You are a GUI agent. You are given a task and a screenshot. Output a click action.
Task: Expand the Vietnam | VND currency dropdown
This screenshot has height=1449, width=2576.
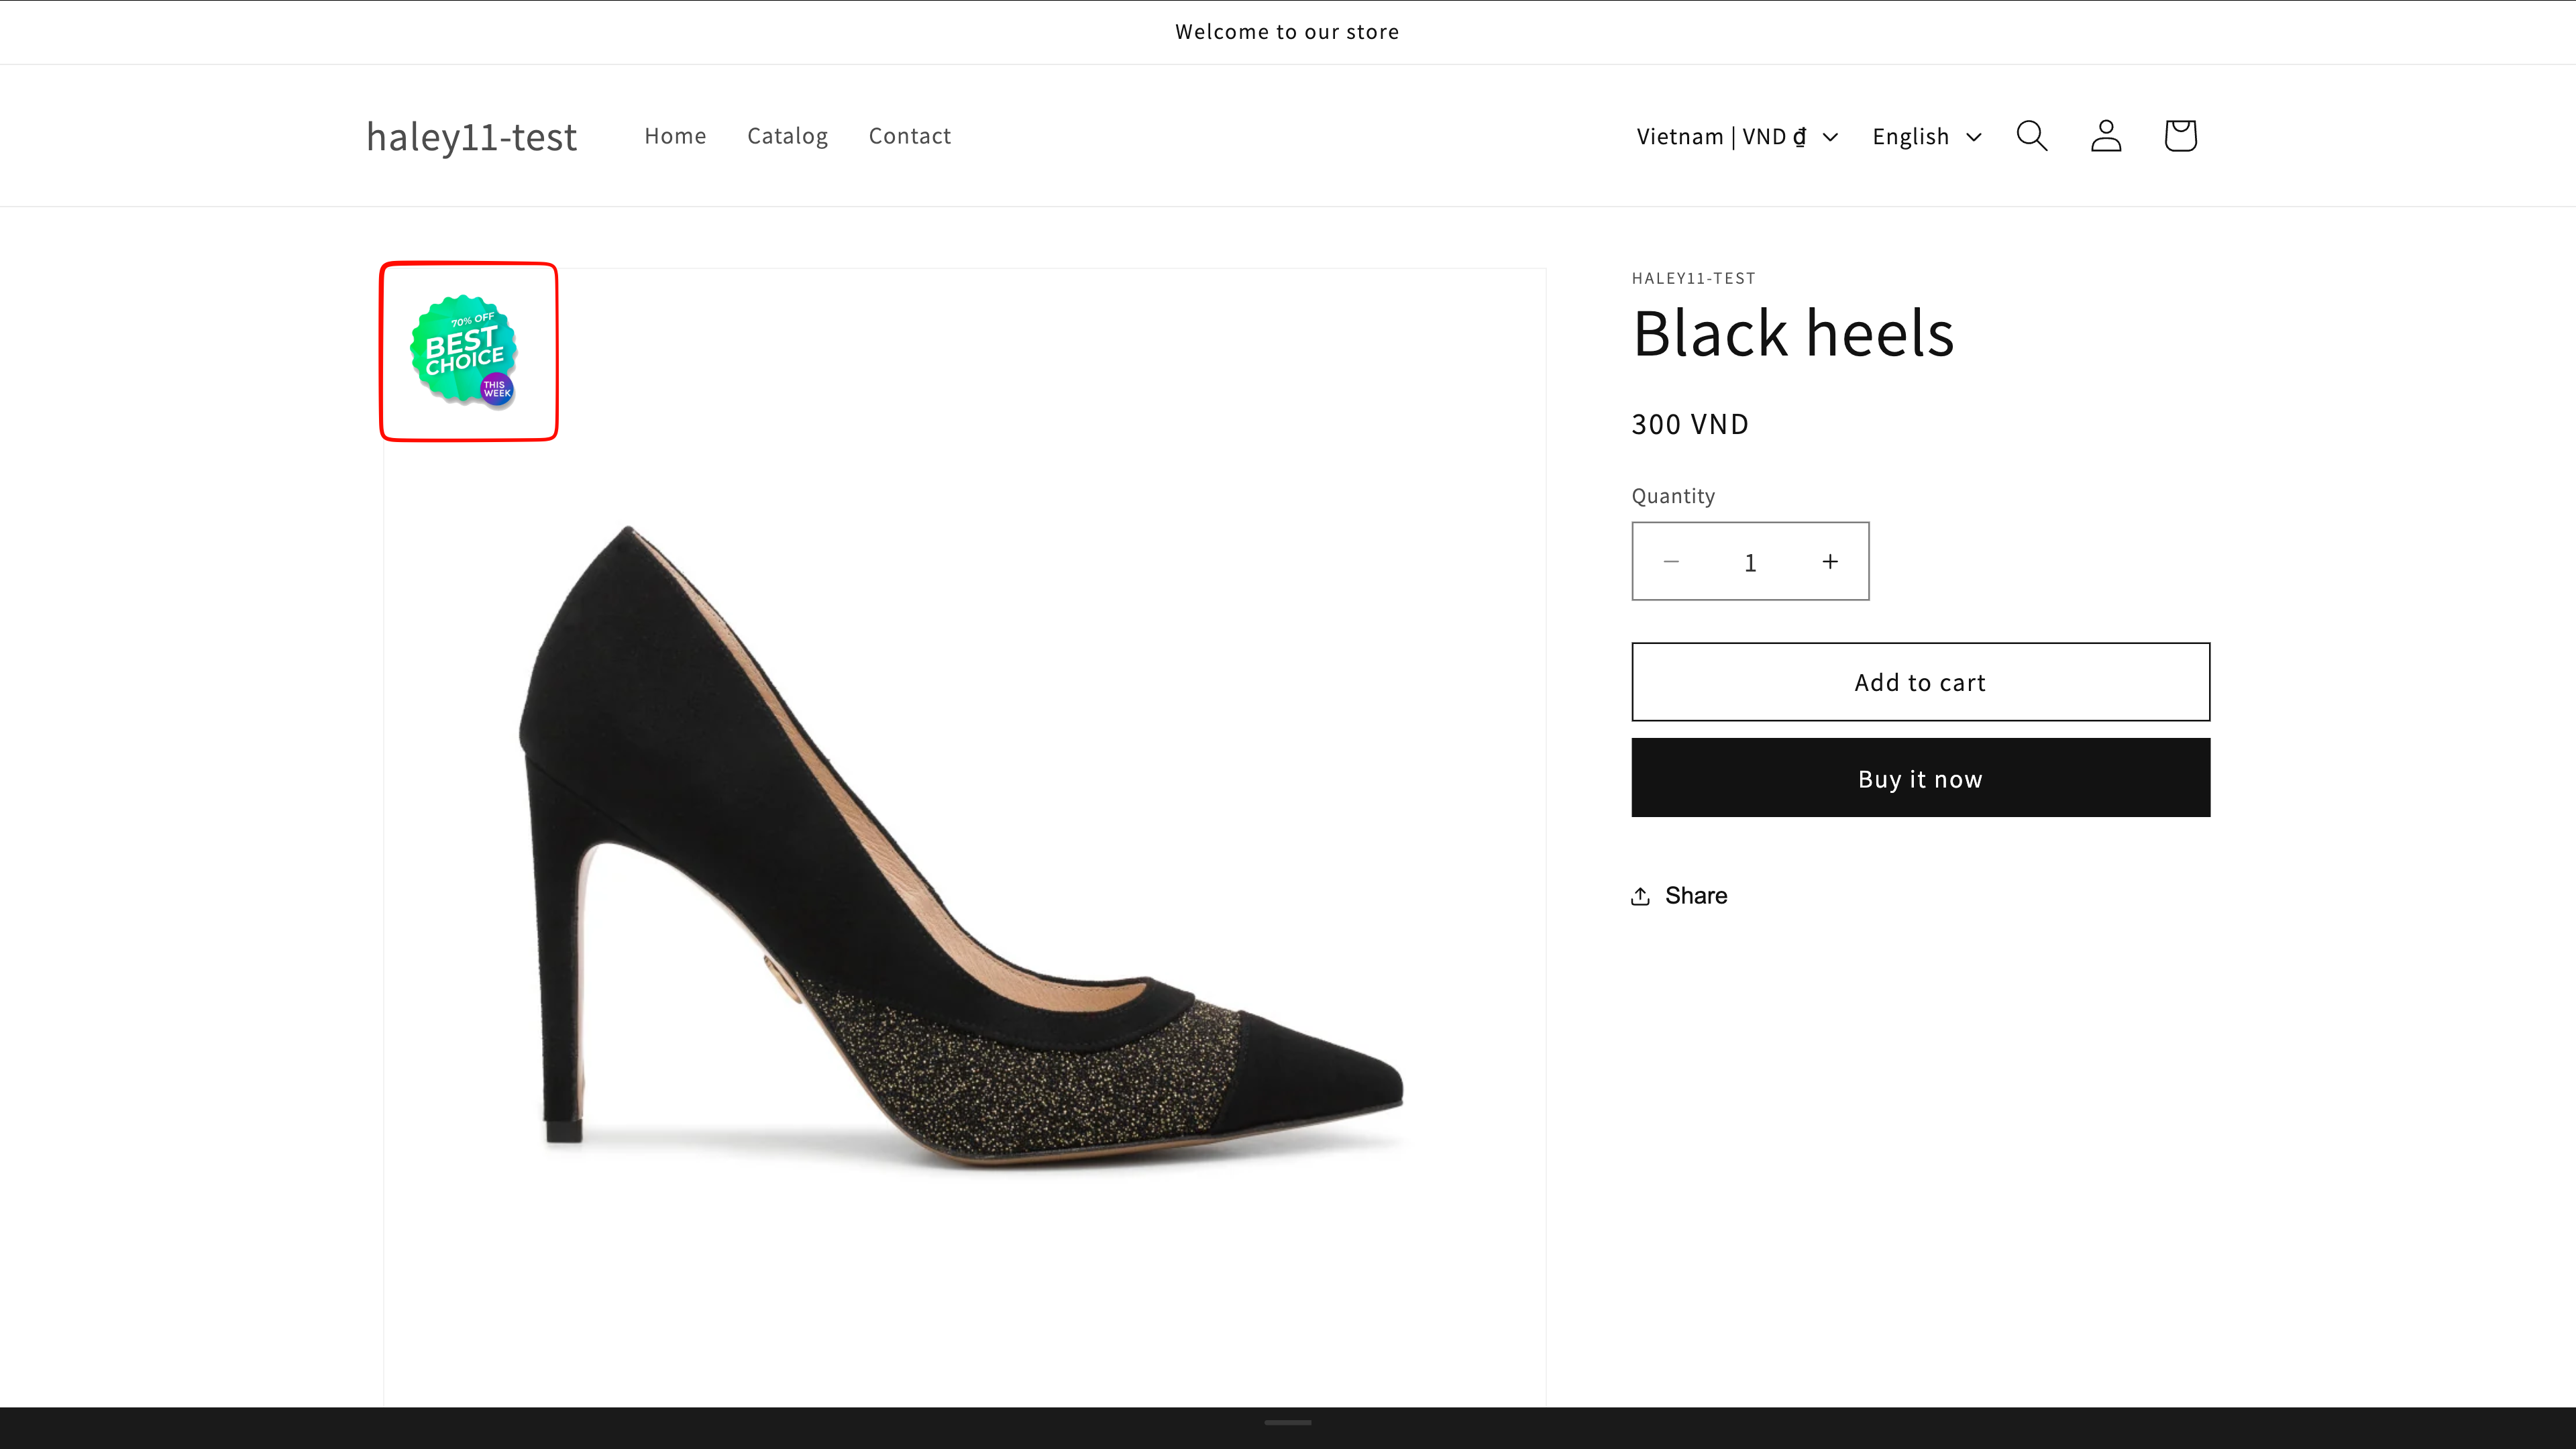(x=1737, y=137)
